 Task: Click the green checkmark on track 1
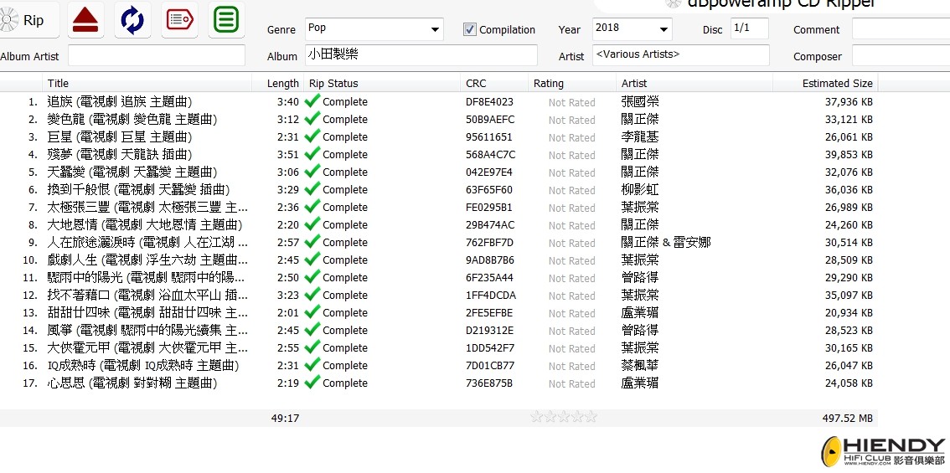coord(312,101)
